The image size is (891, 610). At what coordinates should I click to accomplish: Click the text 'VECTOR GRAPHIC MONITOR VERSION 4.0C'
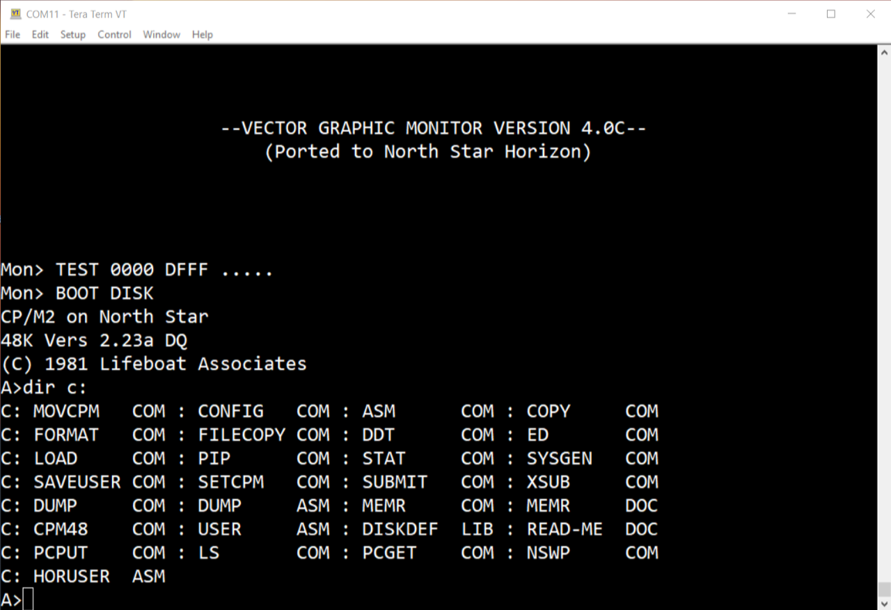(x=434, y=128)
